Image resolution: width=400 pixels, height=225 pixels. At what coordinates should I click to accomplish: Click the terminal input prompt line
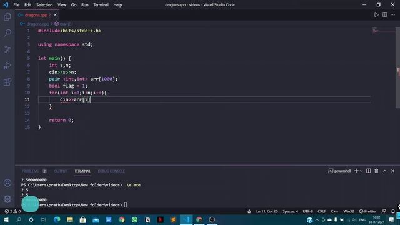74,205
